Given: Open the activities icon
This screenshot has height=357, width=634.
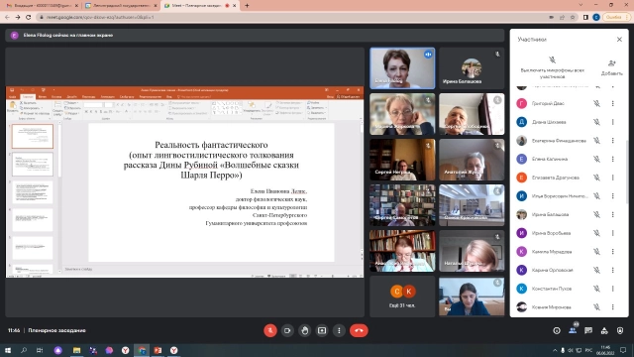Looking at the screenshot, I should 604,330.
